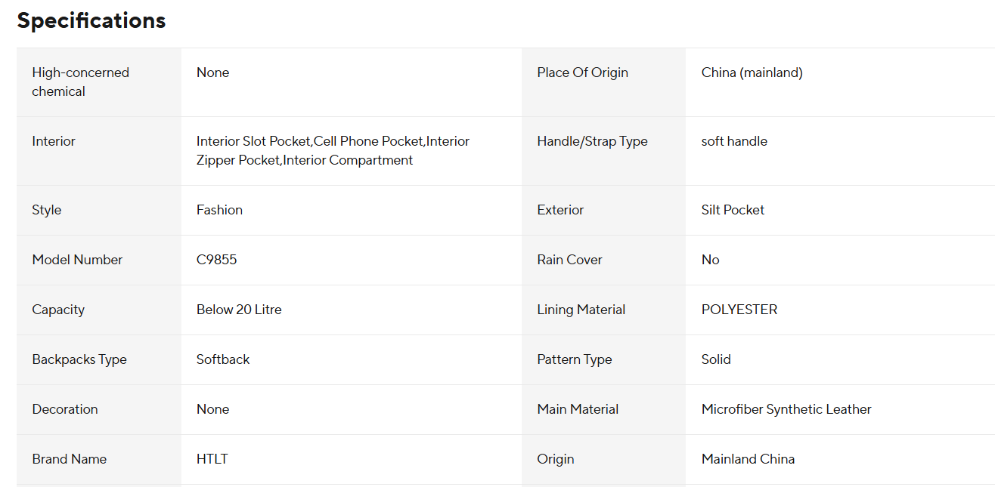Select the China (mainland) value
995x487 pixels.
[752, 72]
